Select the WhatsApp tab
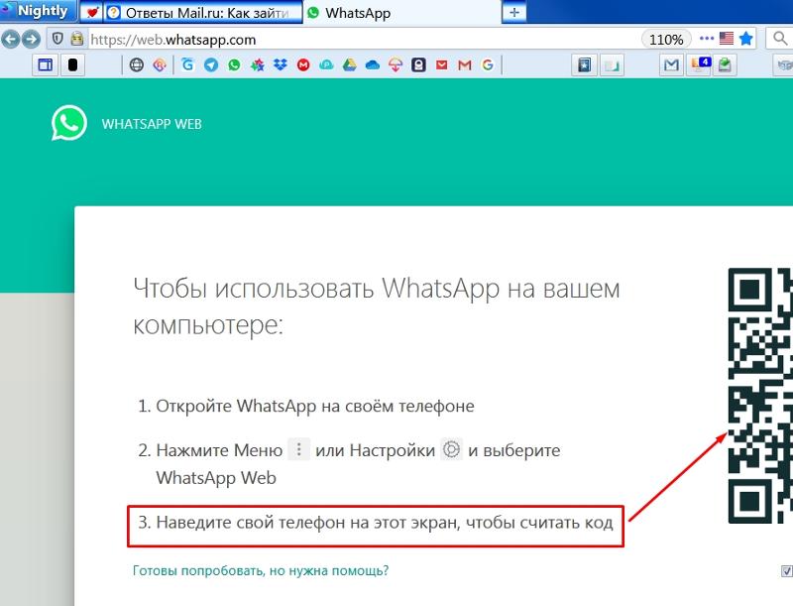793x606 pixels. click(402, 13)
